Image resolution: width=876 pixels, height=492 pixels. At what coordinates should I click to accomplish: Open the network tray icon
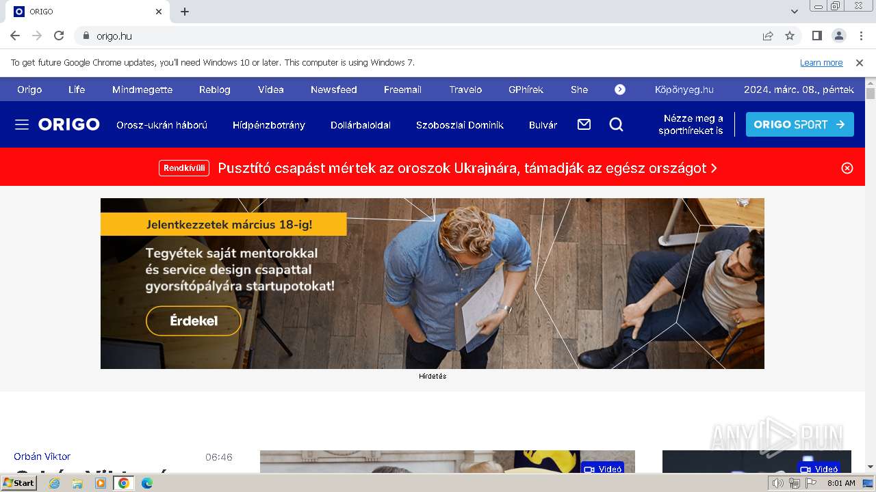point(795,483)
